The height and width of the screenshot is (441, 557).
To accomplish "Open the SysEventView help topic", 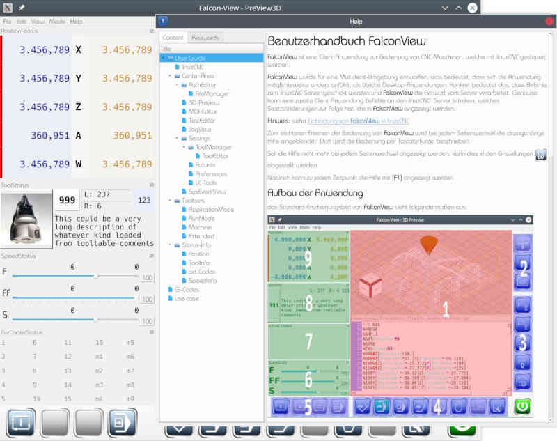I will click(207, 192).
